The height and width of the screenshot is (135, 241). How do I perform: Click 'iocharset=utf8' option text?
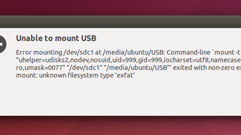coord(186,60)
